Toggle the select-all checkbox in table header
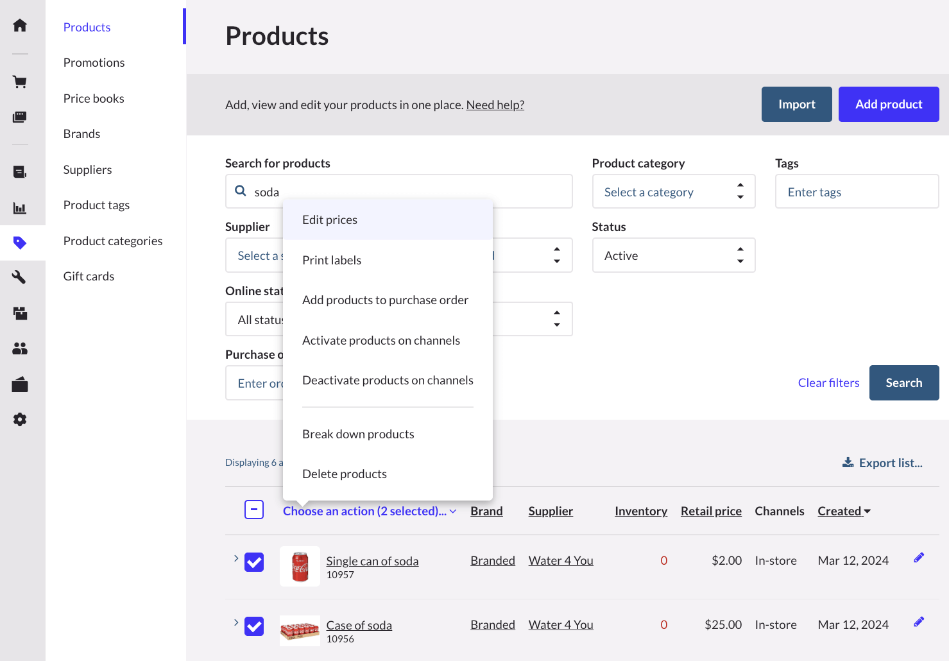Viewport: 949px width, 661px height. click(254, 509)
